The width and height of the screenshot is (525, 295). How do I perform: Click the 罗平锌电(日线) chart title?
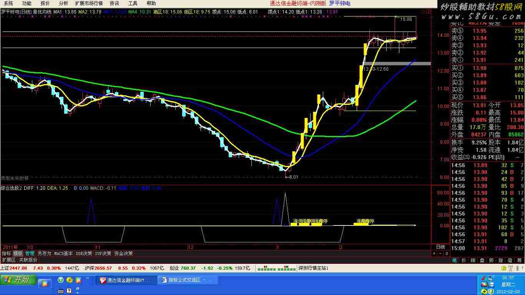[16, 12]
